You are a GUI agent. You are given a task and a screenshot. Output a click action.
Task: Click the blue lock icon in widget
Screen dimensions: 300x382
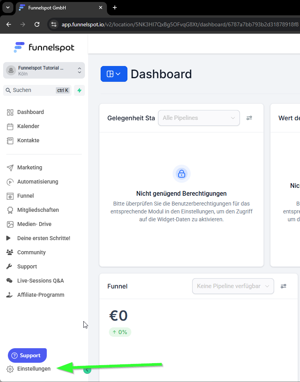(182, 174)
